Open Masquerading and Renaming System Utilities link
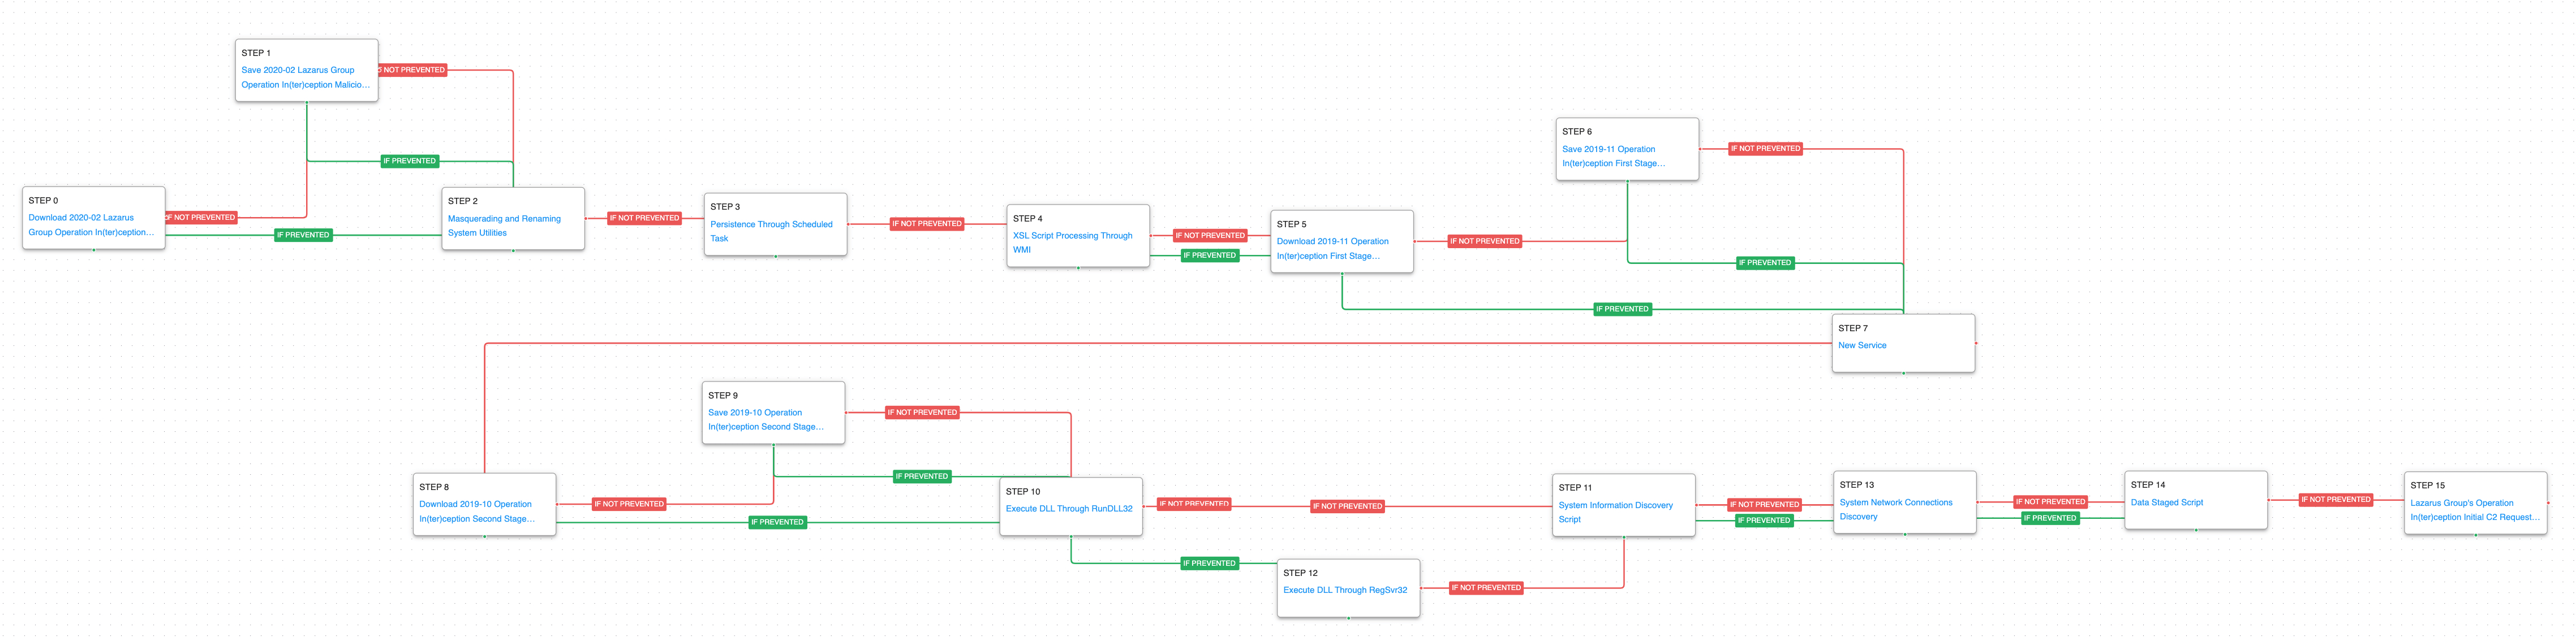 tap(503, 219)
